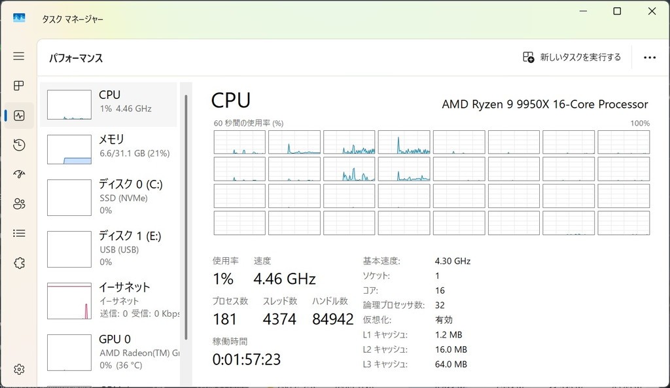Click the Task Manager title bar icon

(19, 19)
